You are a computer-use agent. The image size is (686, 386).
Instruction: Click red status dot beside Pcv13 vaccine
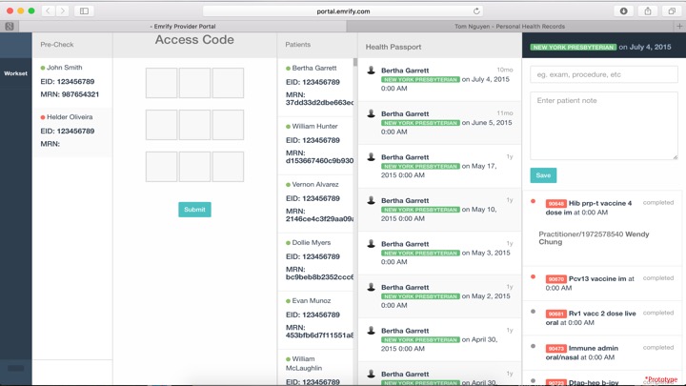pos(533,276)
